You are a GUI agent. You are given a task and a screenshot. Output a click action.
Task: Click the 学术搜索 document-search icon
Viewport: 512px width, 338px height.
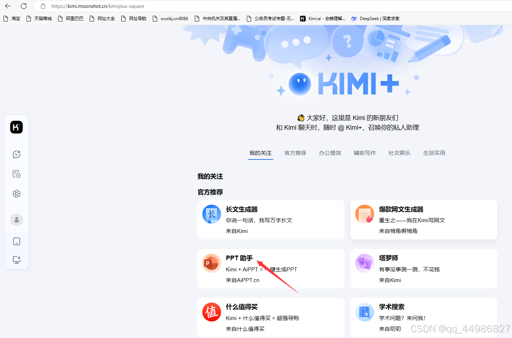tap(365, 312)
